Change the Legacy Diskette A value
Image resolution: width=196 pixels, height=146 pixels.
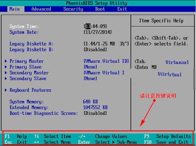106,44
